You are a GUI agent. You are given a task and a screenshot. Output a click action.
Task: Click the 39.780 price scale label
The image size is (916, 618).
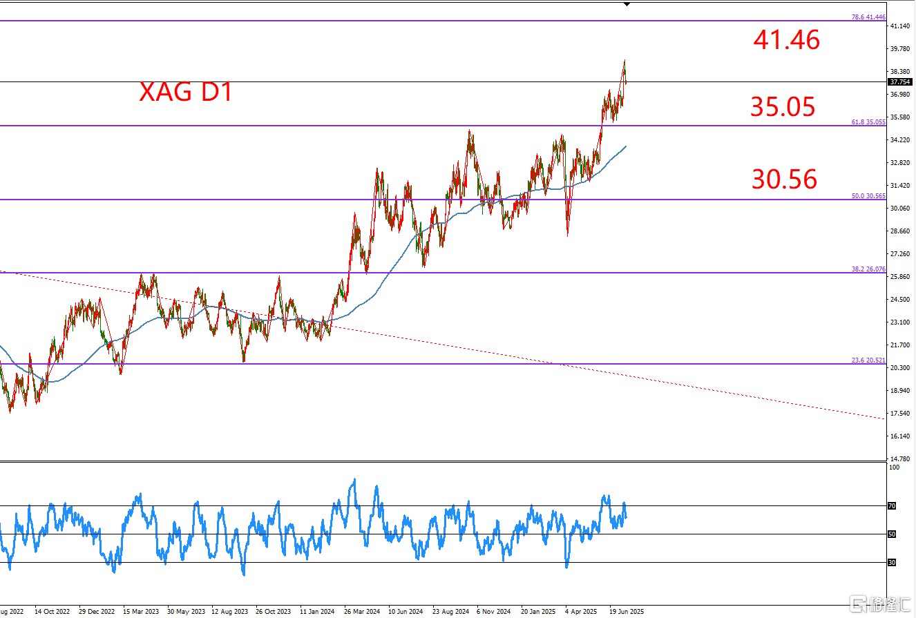pos(900,48)
